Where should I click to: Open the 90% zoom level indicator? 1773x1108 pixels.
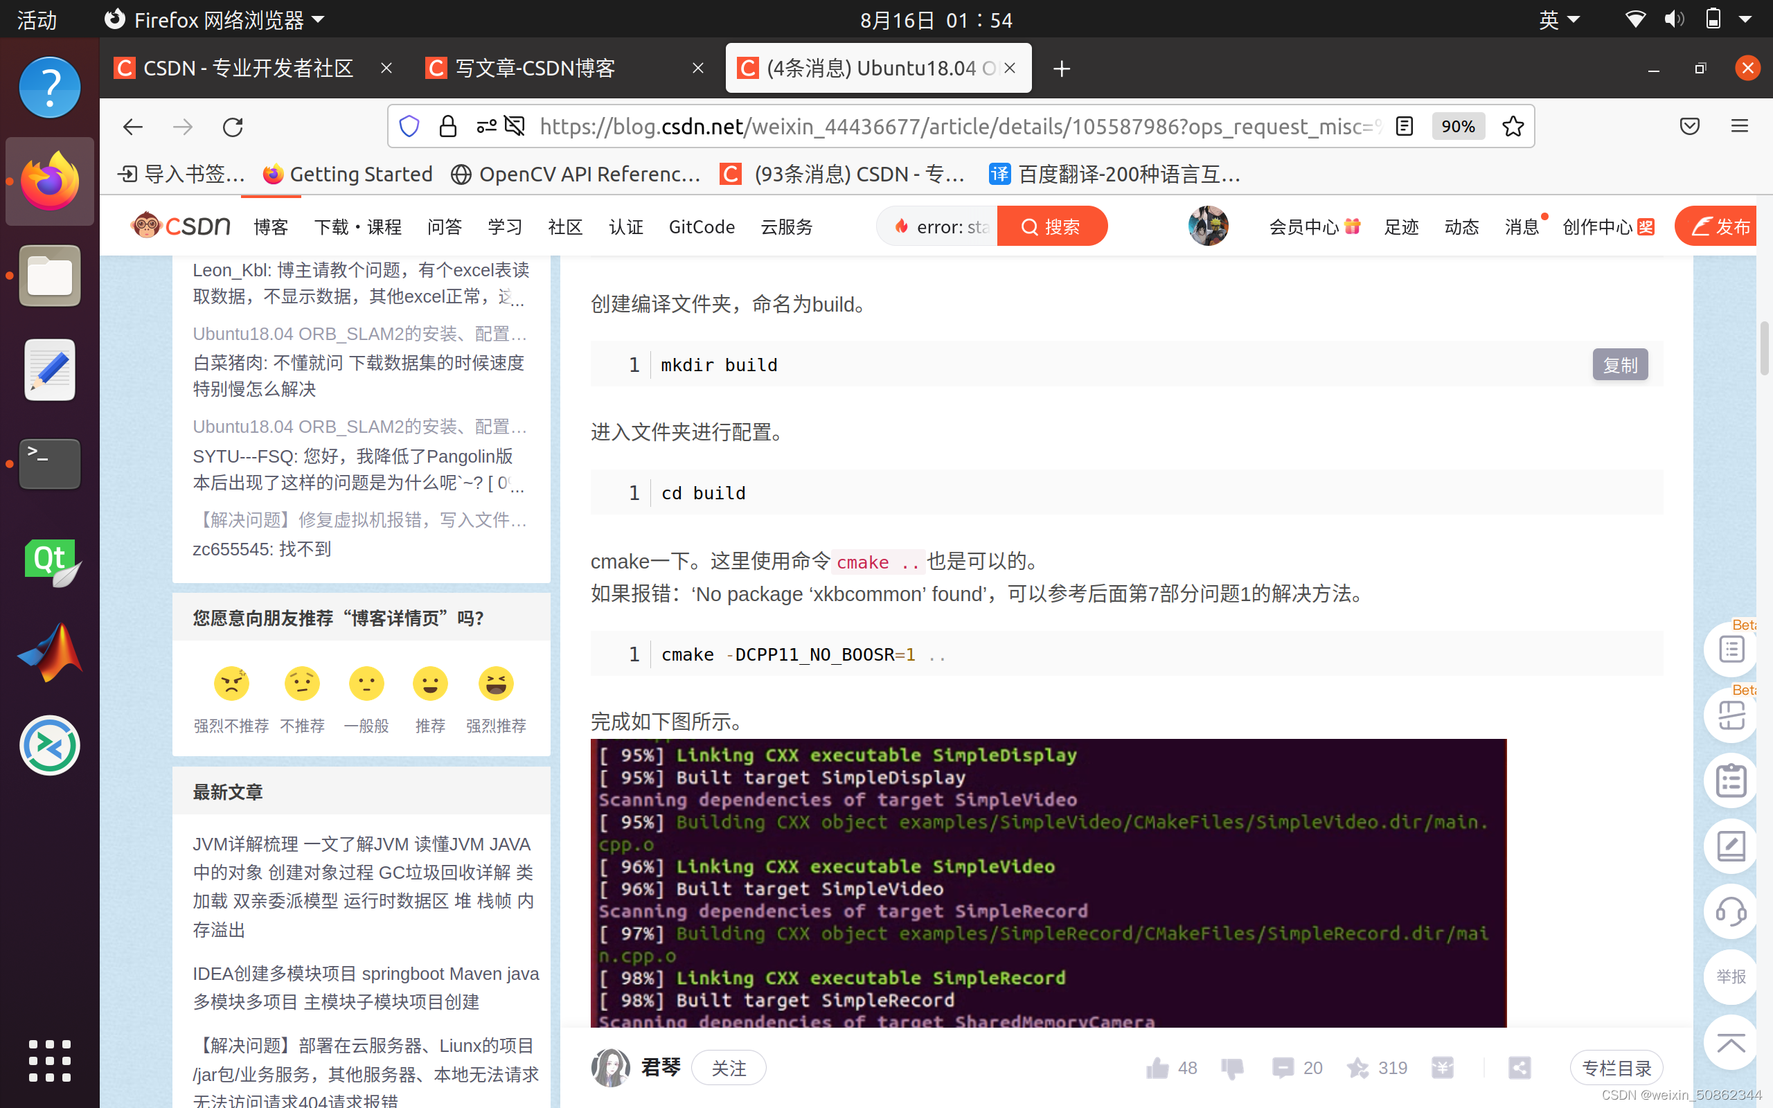tap(1458, 127)
